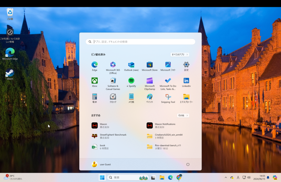Open the volume control in system tray

[x=249, y=178]
